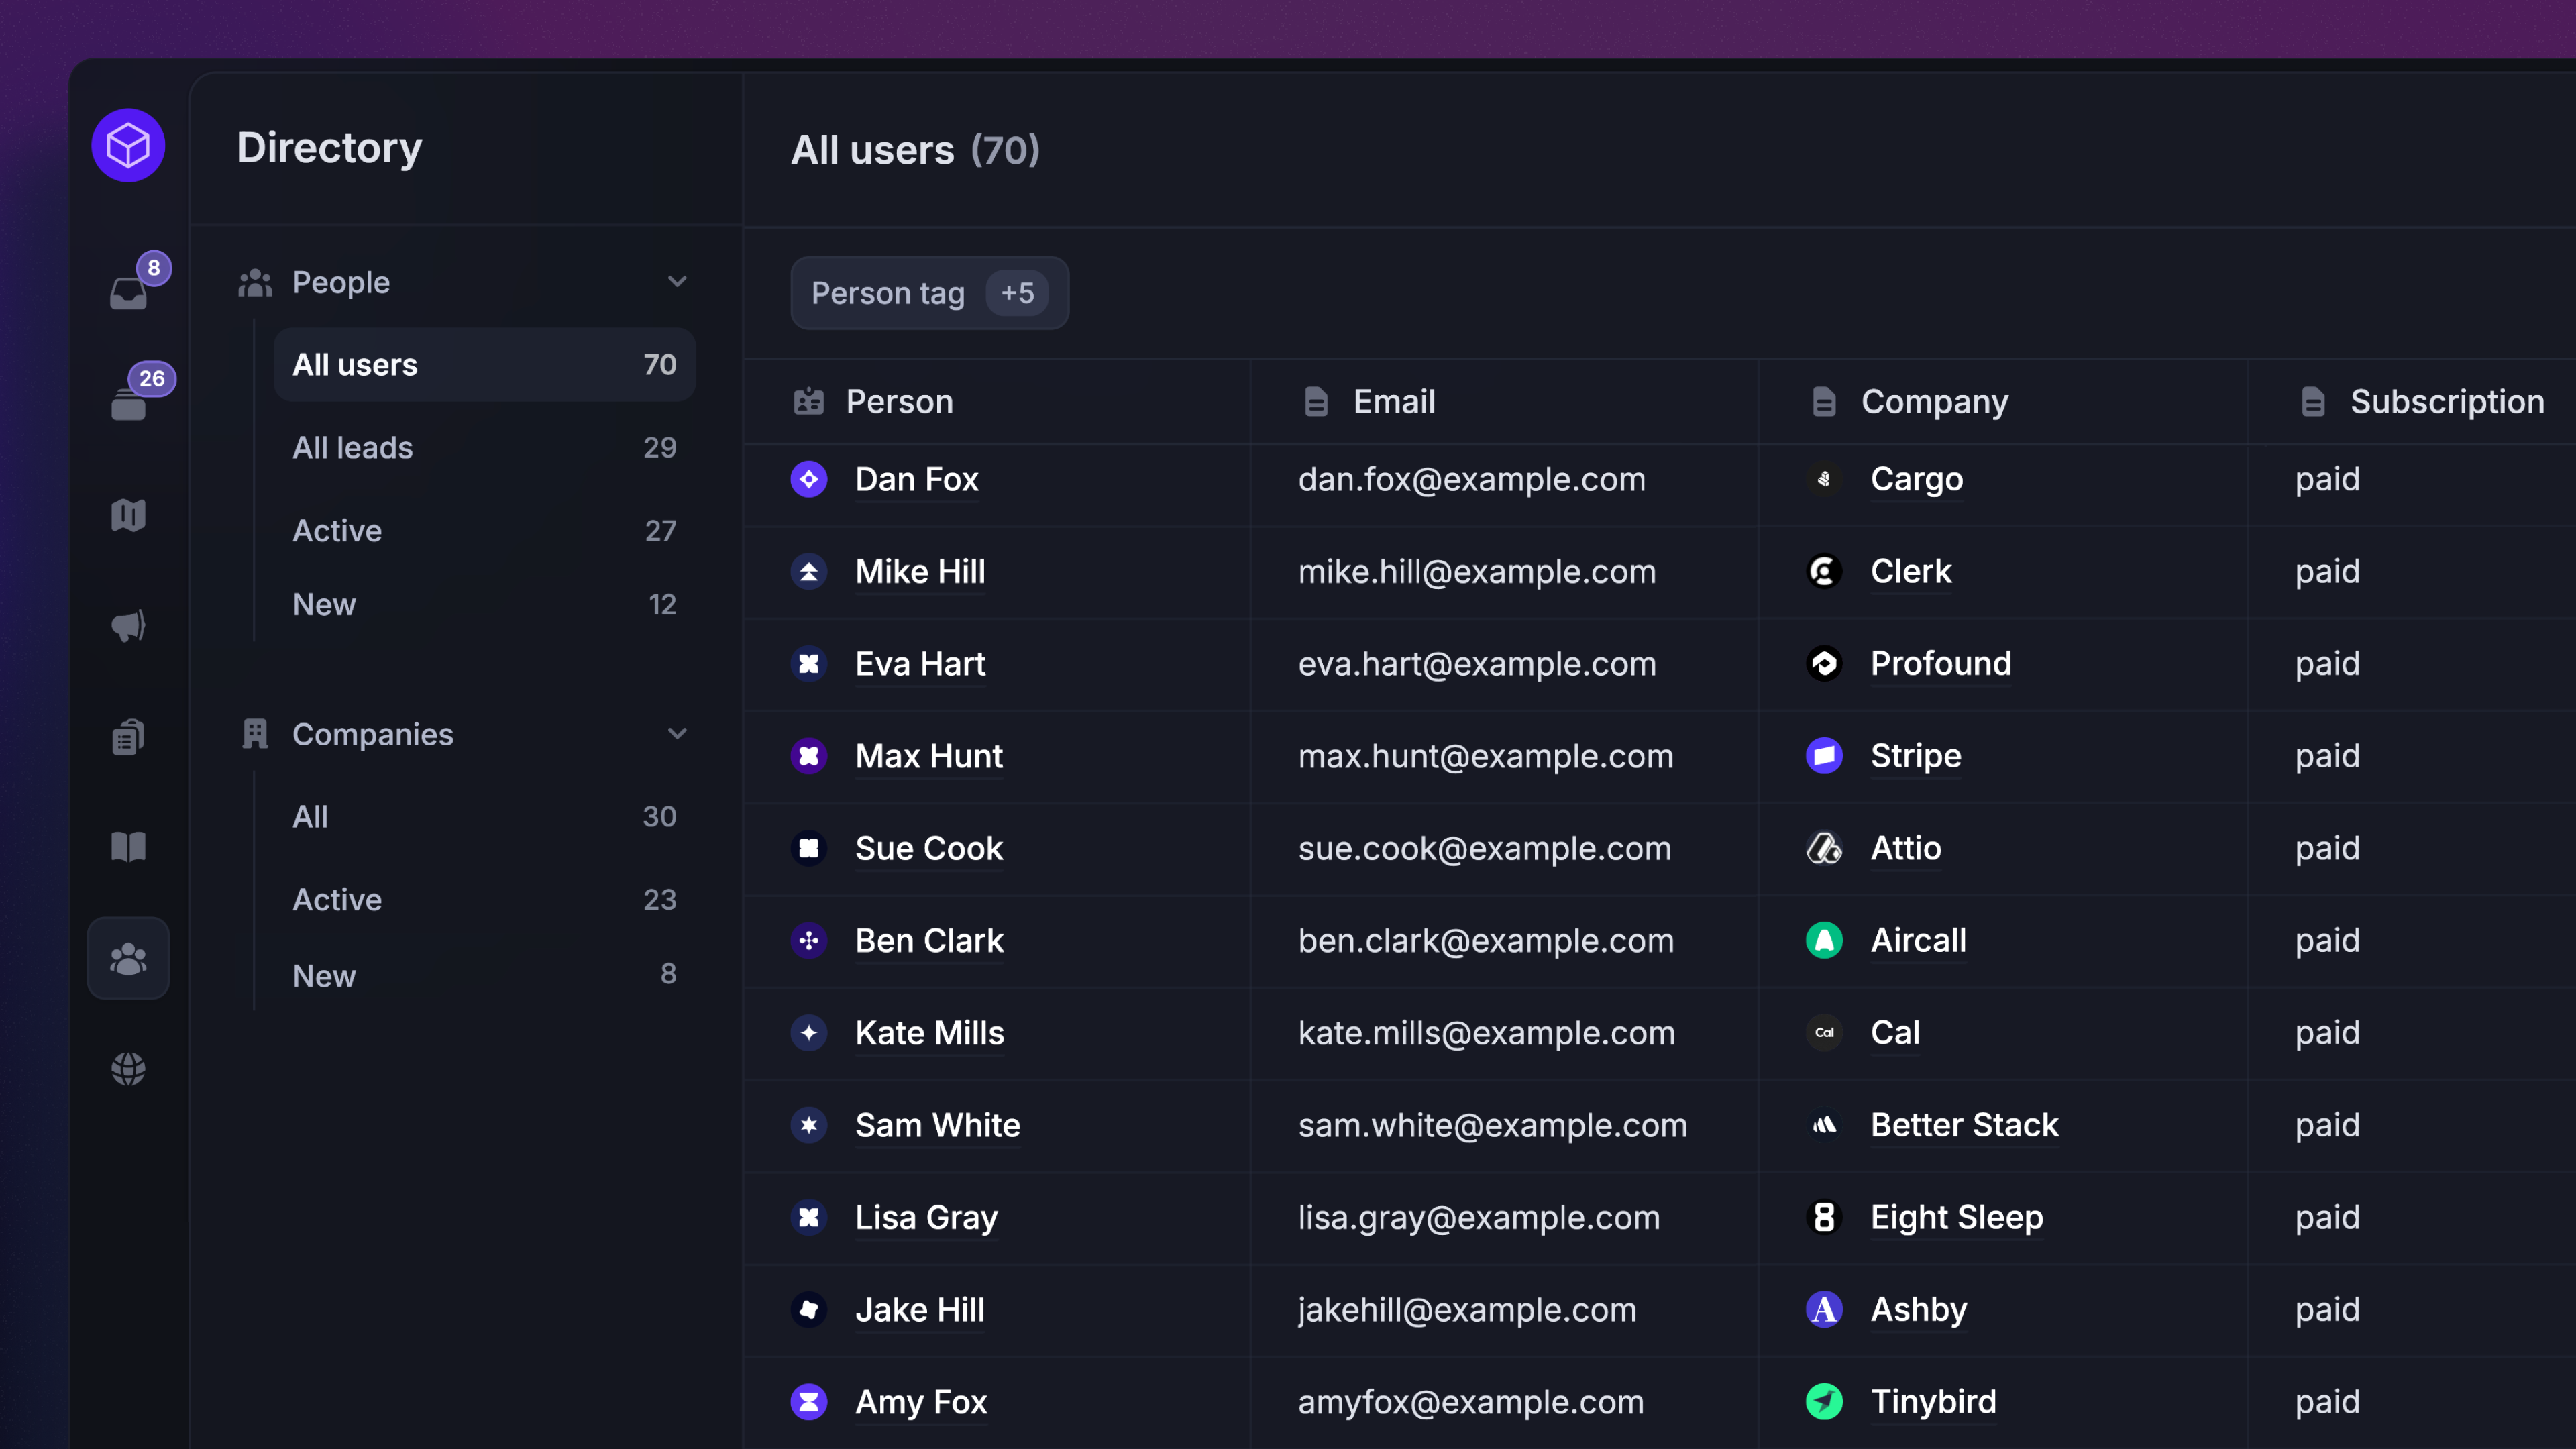2576x1449 pixels.
Task: Open Kate Mills person record
Action: coord(929,1033)
